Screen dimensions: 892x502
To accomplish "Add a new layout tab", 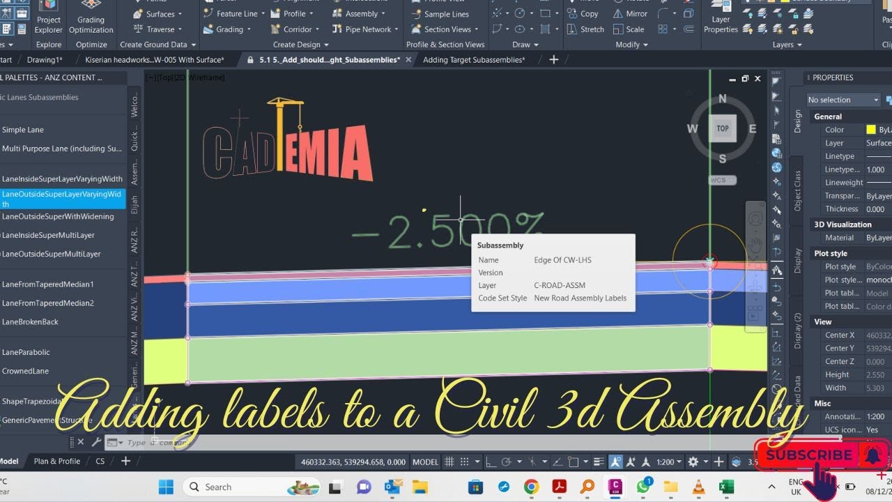I will (x=125, y=462).
